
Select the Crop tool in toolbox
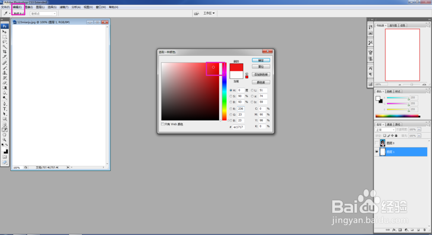(x=5, y=51)
